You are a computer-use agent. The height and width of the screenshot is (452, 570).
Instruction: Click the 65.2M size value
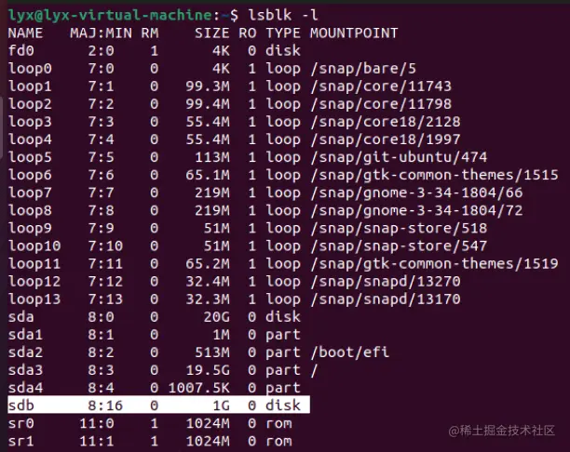coord(208,263)
